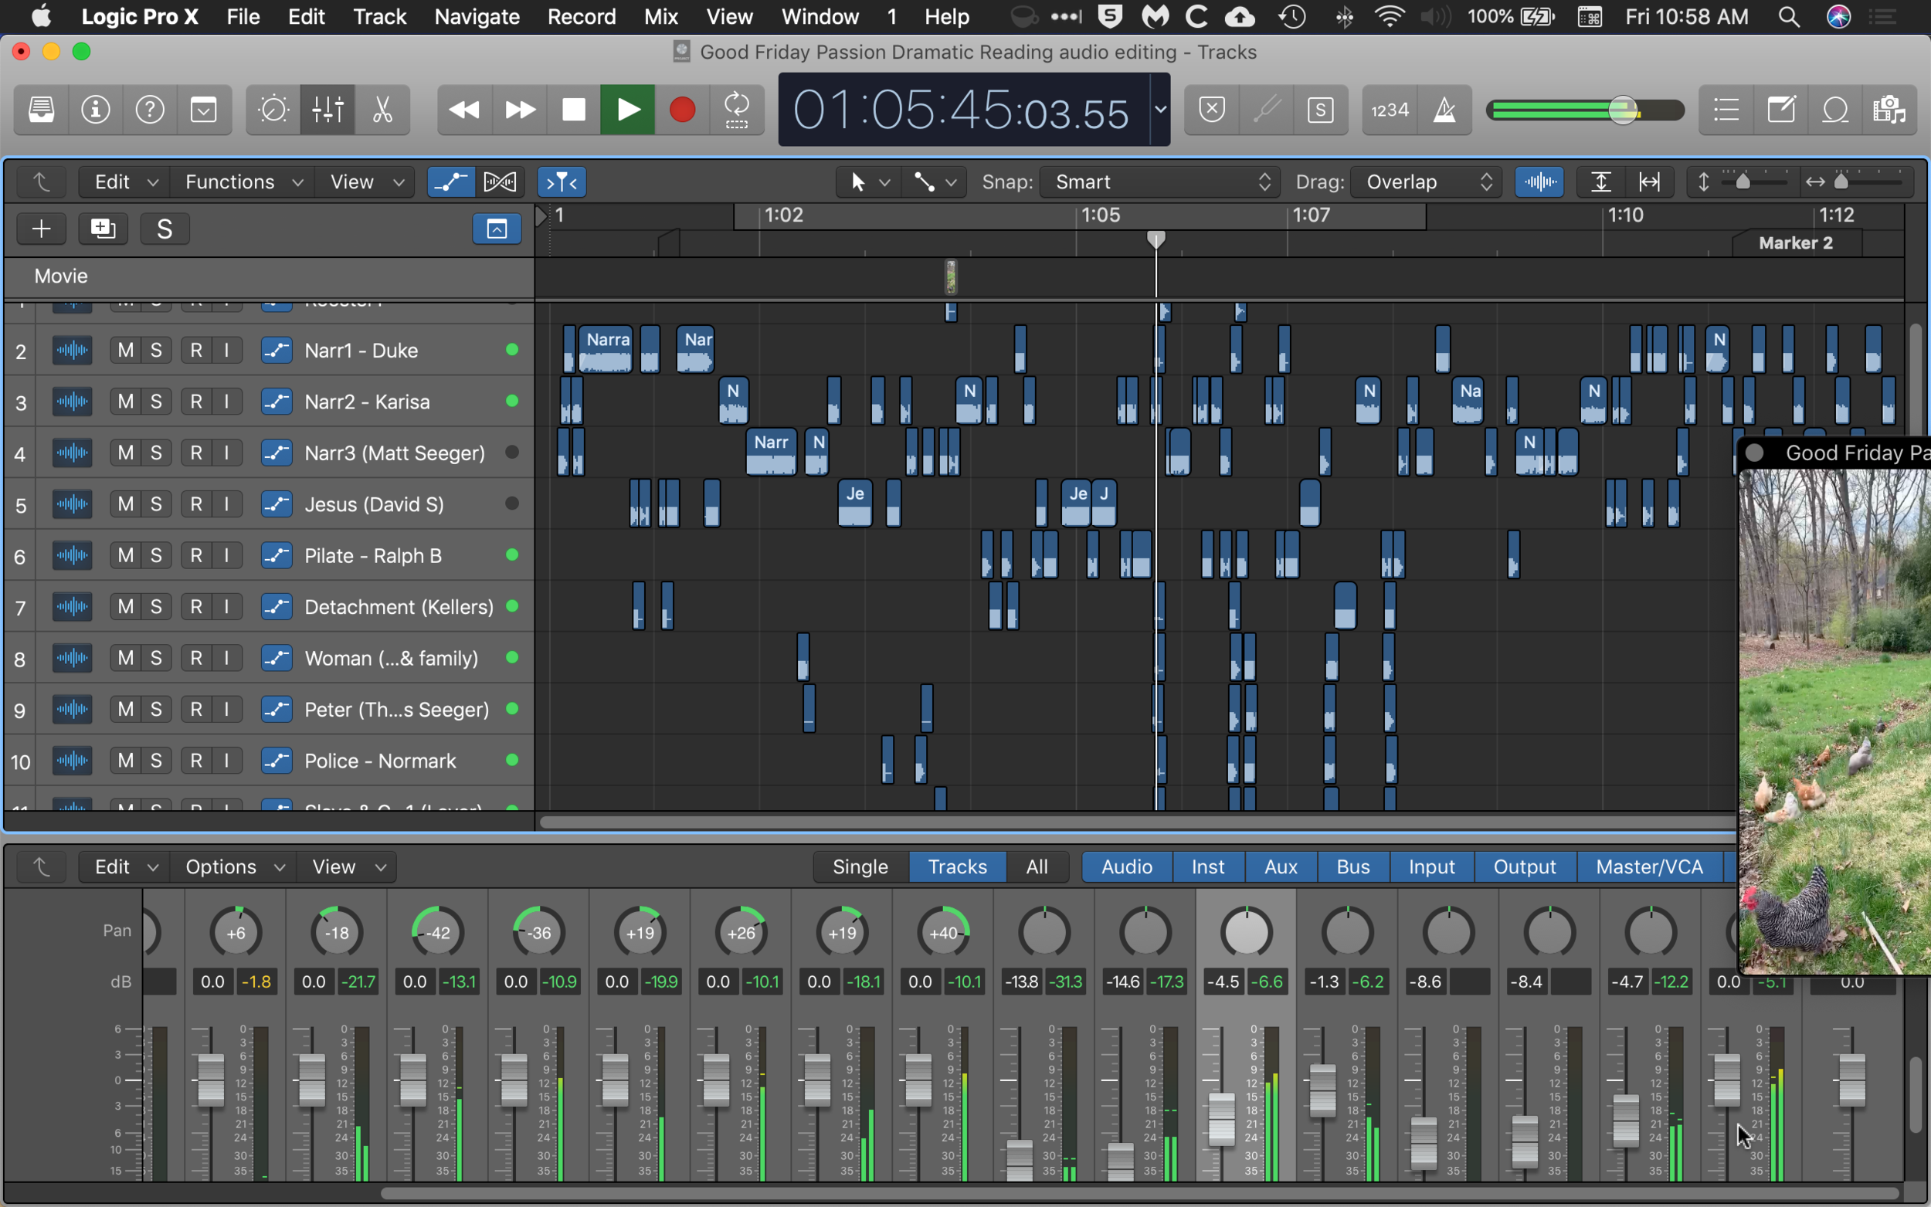Image resolution: width=1931 pixels, height=1207 pixels.
Task: Toggle the Catch Playhead button
Action: point(562,182)
